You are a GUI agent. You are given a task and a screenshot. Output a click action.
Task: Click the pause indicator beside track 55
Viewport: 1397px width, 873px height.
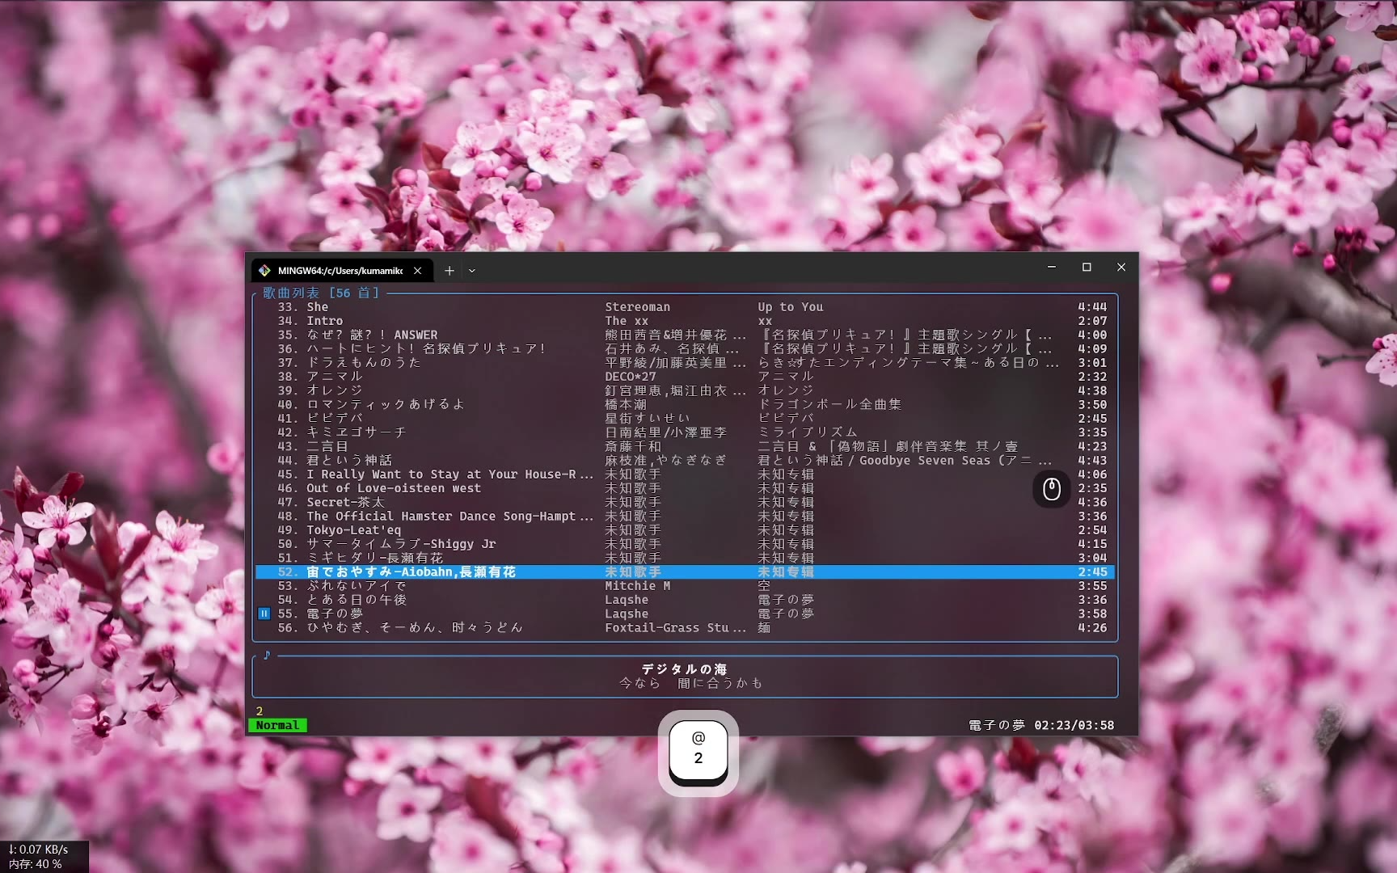coord(264,614)
